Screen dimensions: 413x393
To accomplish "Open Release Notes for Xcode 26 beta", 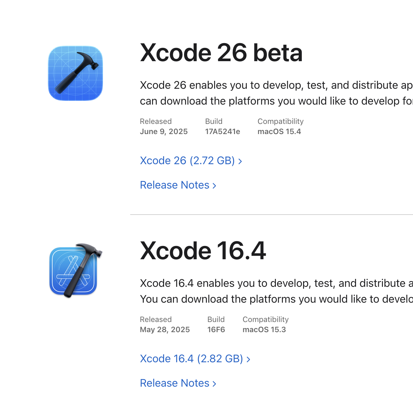I will 178,185.
